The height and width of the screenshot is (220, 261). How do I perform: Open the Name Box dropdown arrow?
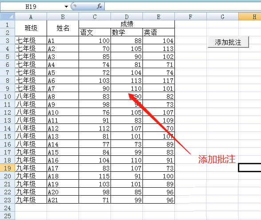pyautogui.click(x=66, y=7)
